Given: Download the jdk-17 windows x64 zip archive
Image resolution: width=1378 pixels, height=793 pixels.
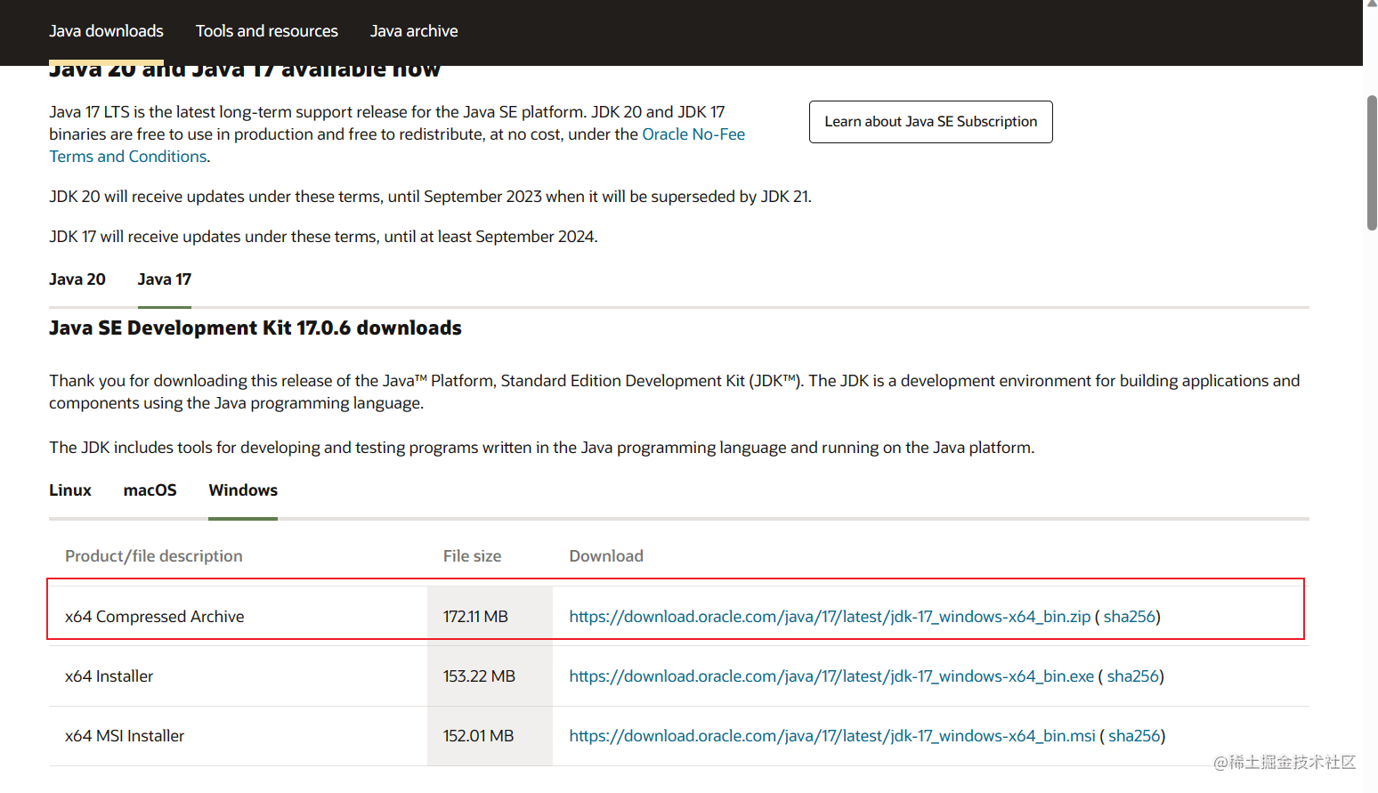Looking at the screenshot, I should coord(830,617).
